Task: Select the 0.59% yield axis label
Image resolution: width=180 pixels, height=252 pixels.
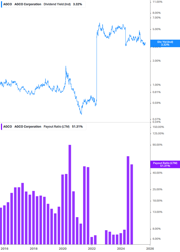Action: [156, 103]
